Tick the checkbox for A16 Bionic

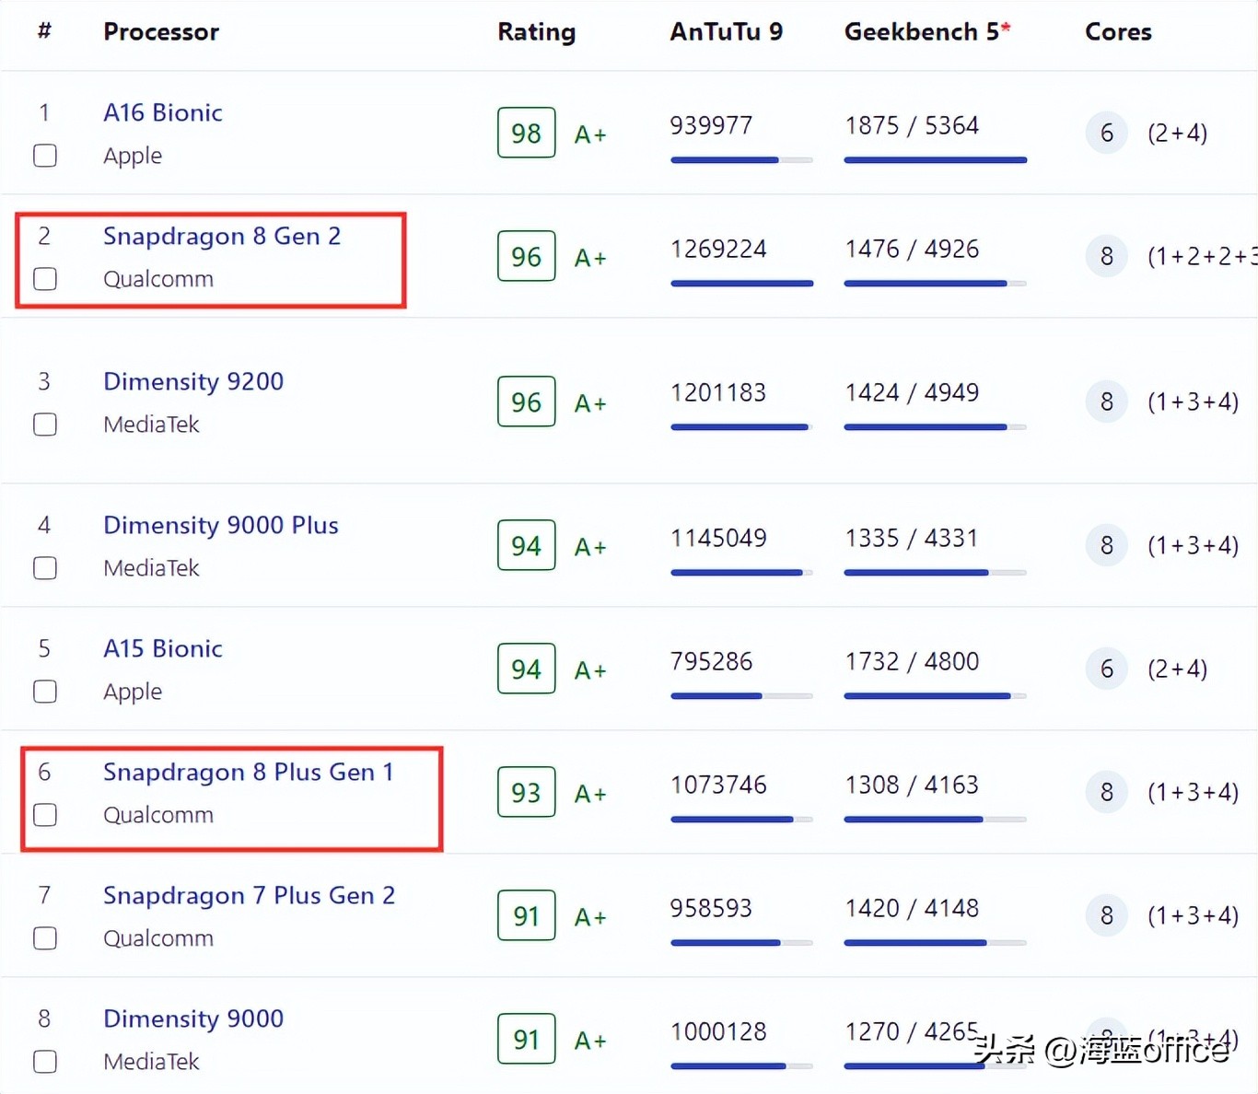(45, 156)
